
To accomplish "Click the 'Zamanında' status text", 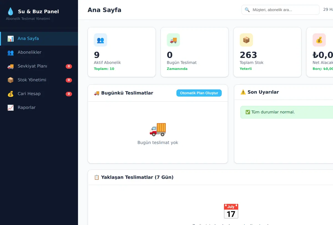I will (177, 69).
